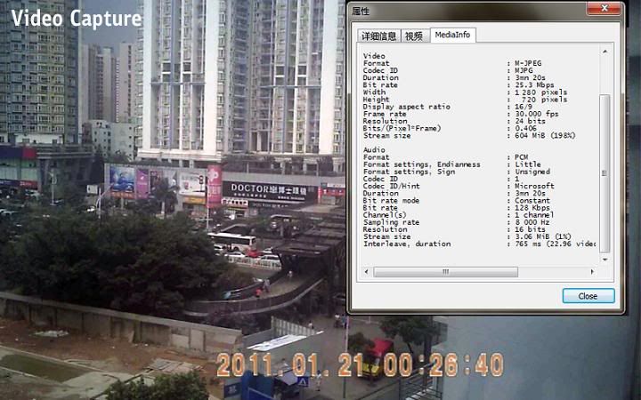Click the Sampling rate label
This screenshot has height=400, width=641.
tap(391, 222)
